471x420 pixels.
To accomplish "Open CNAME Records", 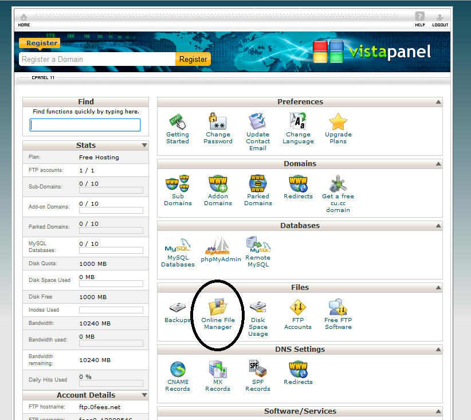I will click(x=178, y=376).
